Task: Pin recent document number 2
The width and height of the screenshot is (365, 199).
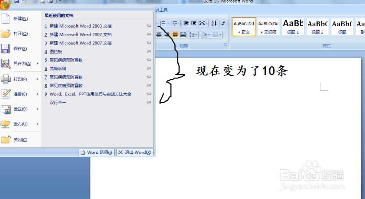Action: pyautogui.click(x=149, y=34)
